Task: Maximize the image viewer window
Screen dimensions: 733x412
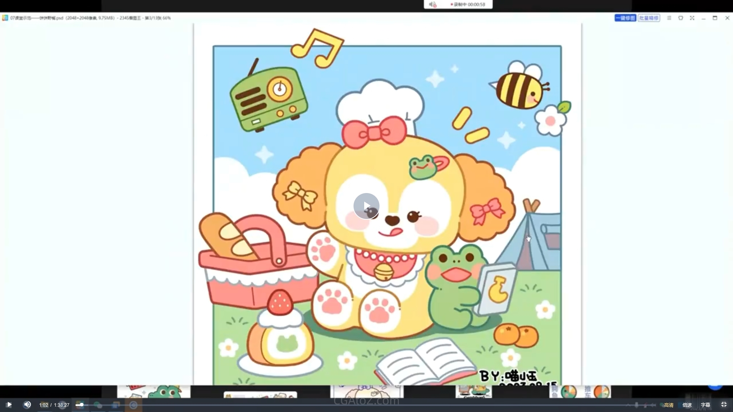Action: [715, 18]
